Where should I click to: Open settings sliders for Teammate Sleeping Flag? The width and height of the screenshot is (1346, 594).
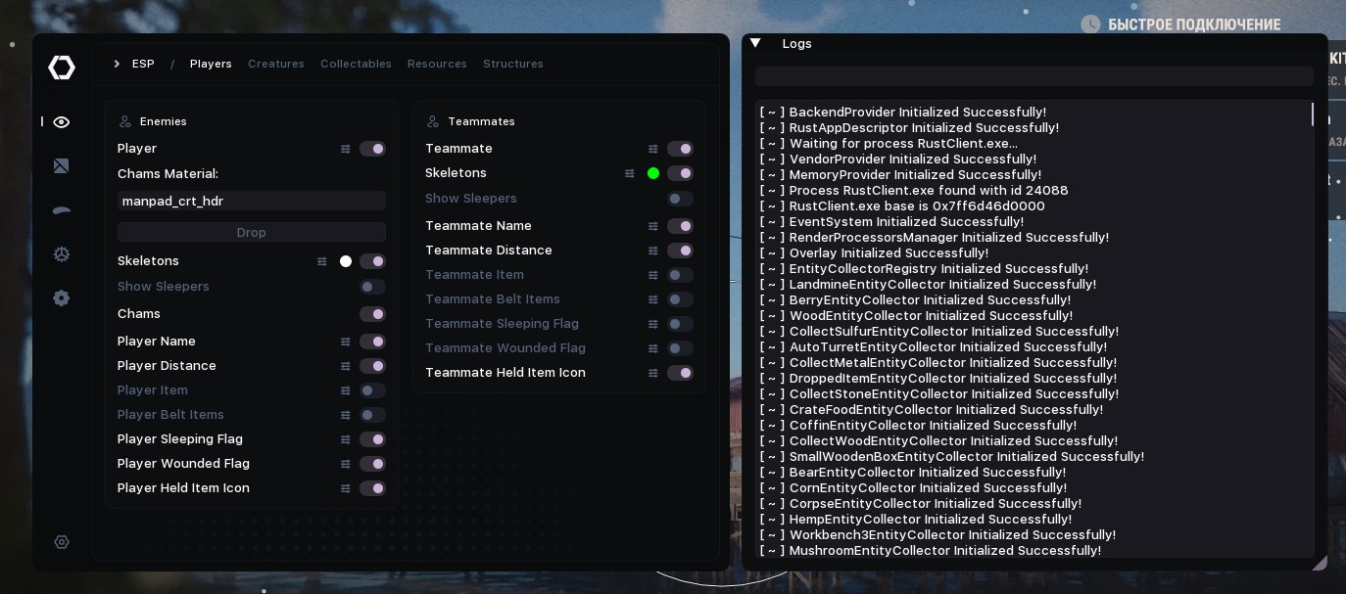click(653, 324)
